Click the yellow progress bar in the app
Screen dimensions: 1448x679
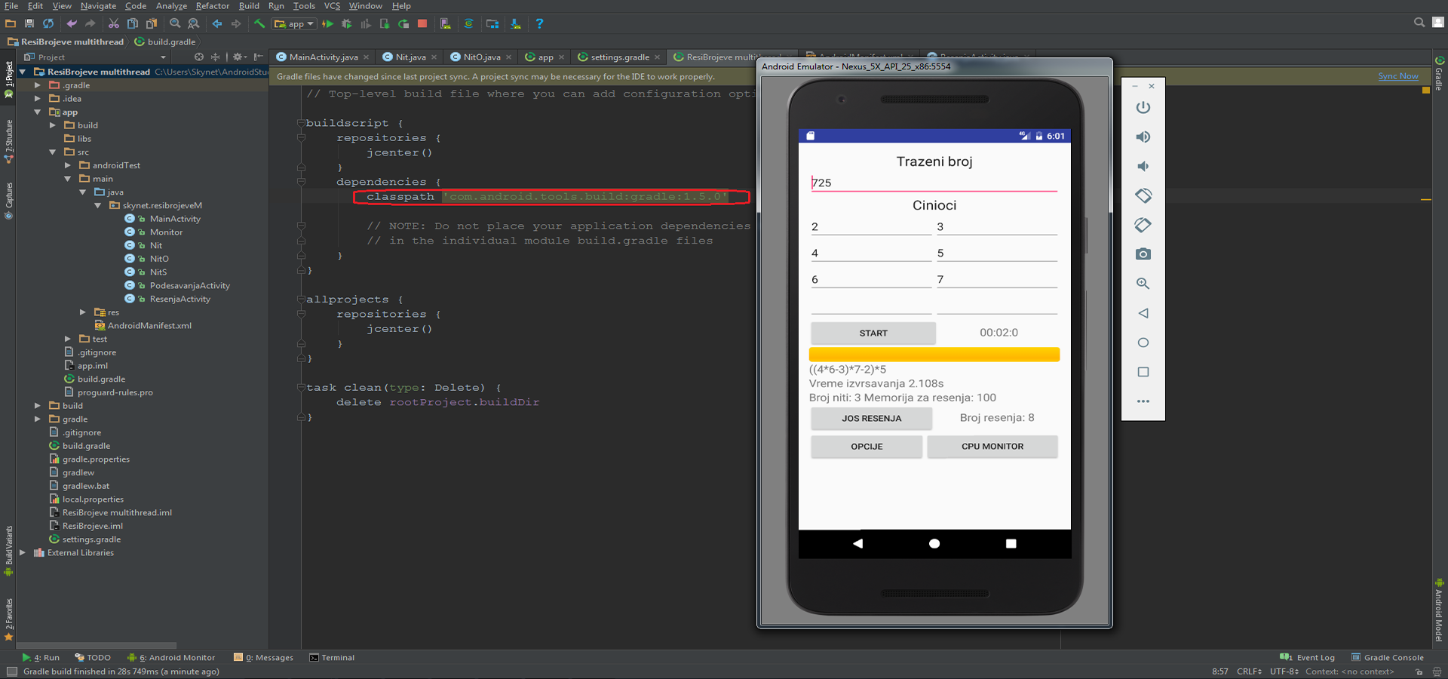coord(934,355)
